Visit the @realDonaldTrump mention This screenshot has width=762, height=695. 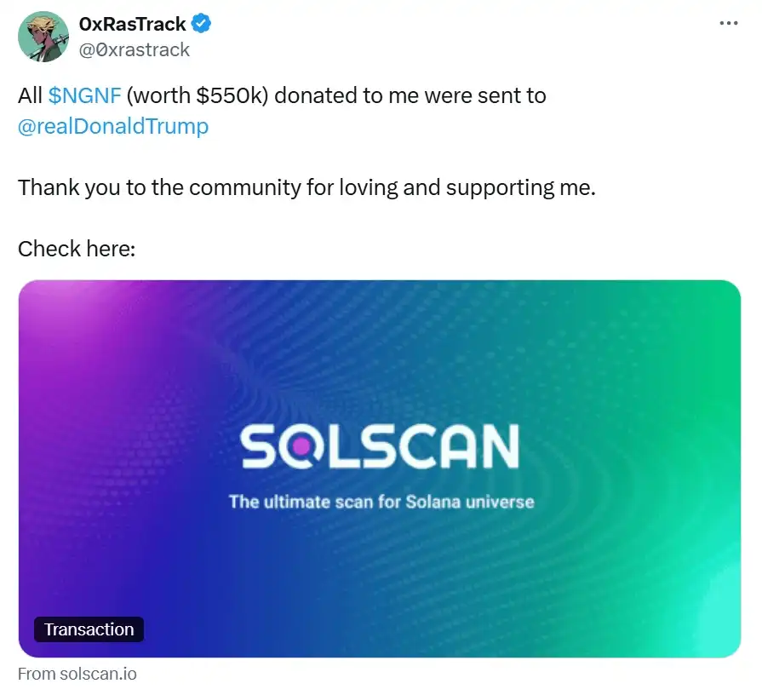pos(113,127)
